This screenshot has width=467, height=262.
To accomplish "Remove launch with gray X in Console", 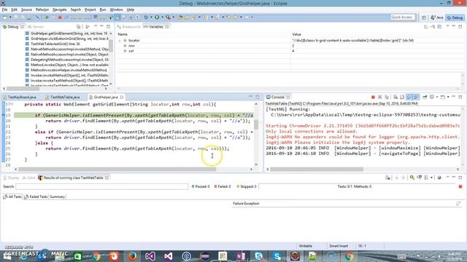I will coord(379,97).
